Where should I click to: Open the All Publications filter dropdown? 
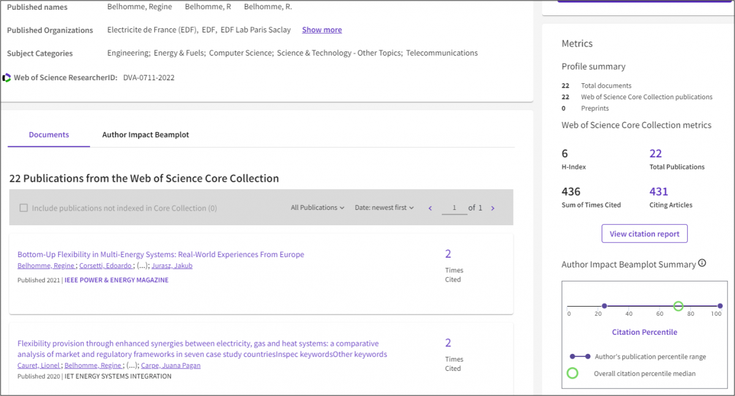click(x=317, y=208)
